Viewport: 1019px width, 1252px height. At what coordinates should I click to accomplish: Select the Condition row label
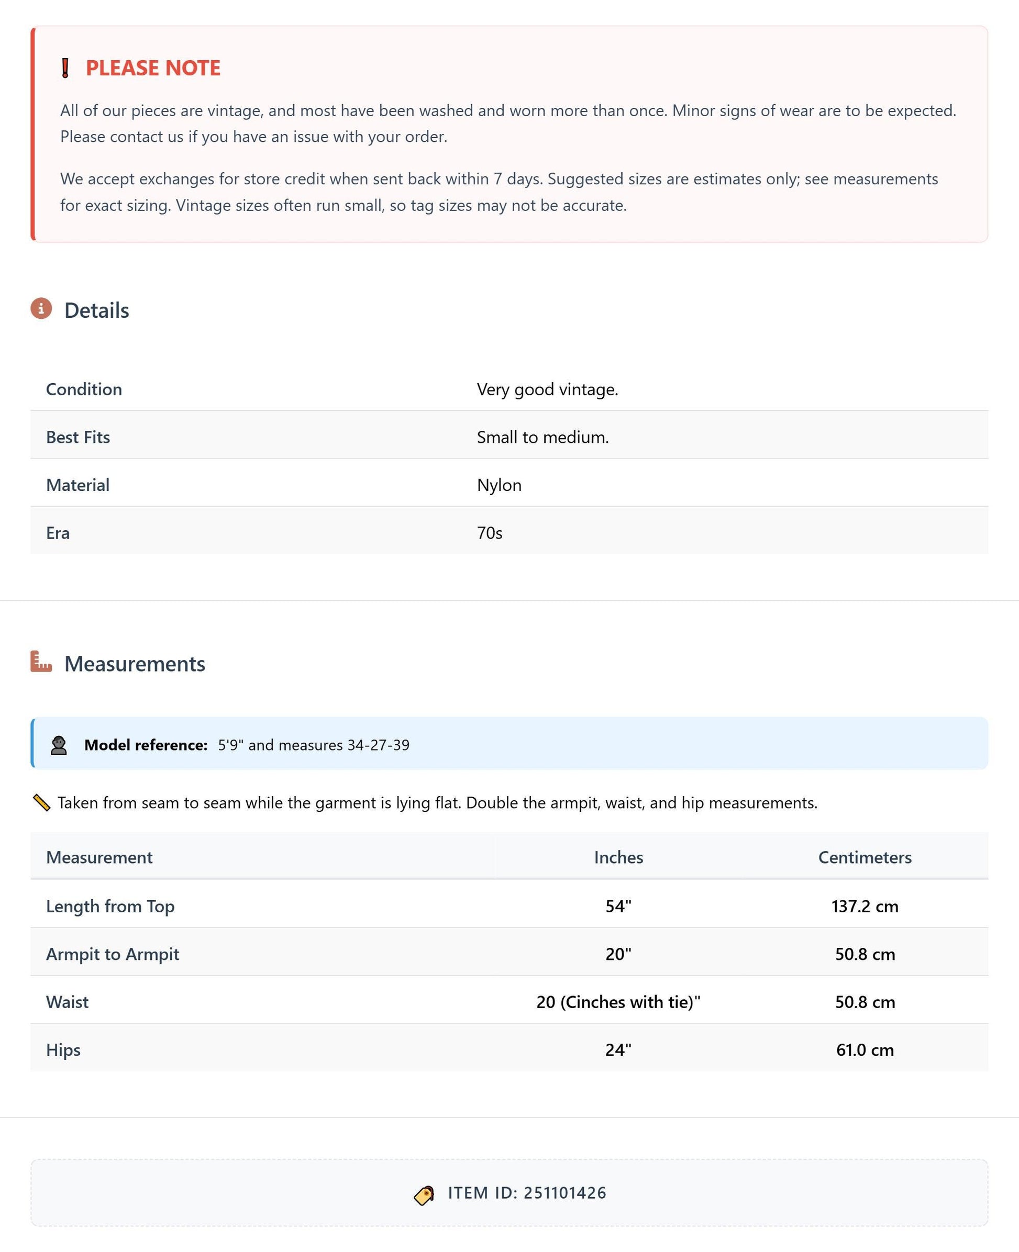(x=84, y=389)
